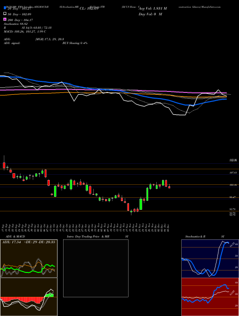Click the 'Day Vol: 0 M' text
239x316 pixels.
coord(150,14)
